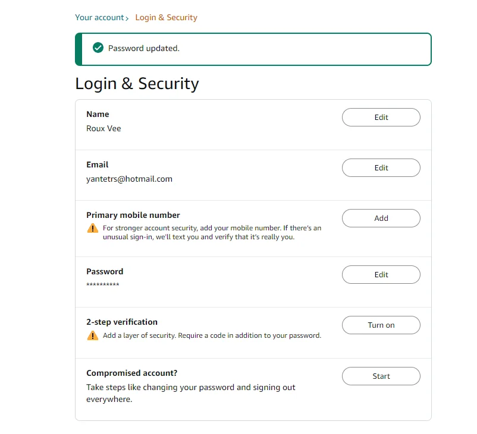Click the Compromised account? heading

[x=131, y=373]
